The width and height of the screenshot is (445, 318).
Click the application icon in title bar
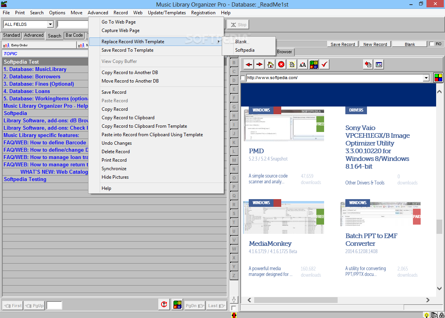tap(4, 4)
